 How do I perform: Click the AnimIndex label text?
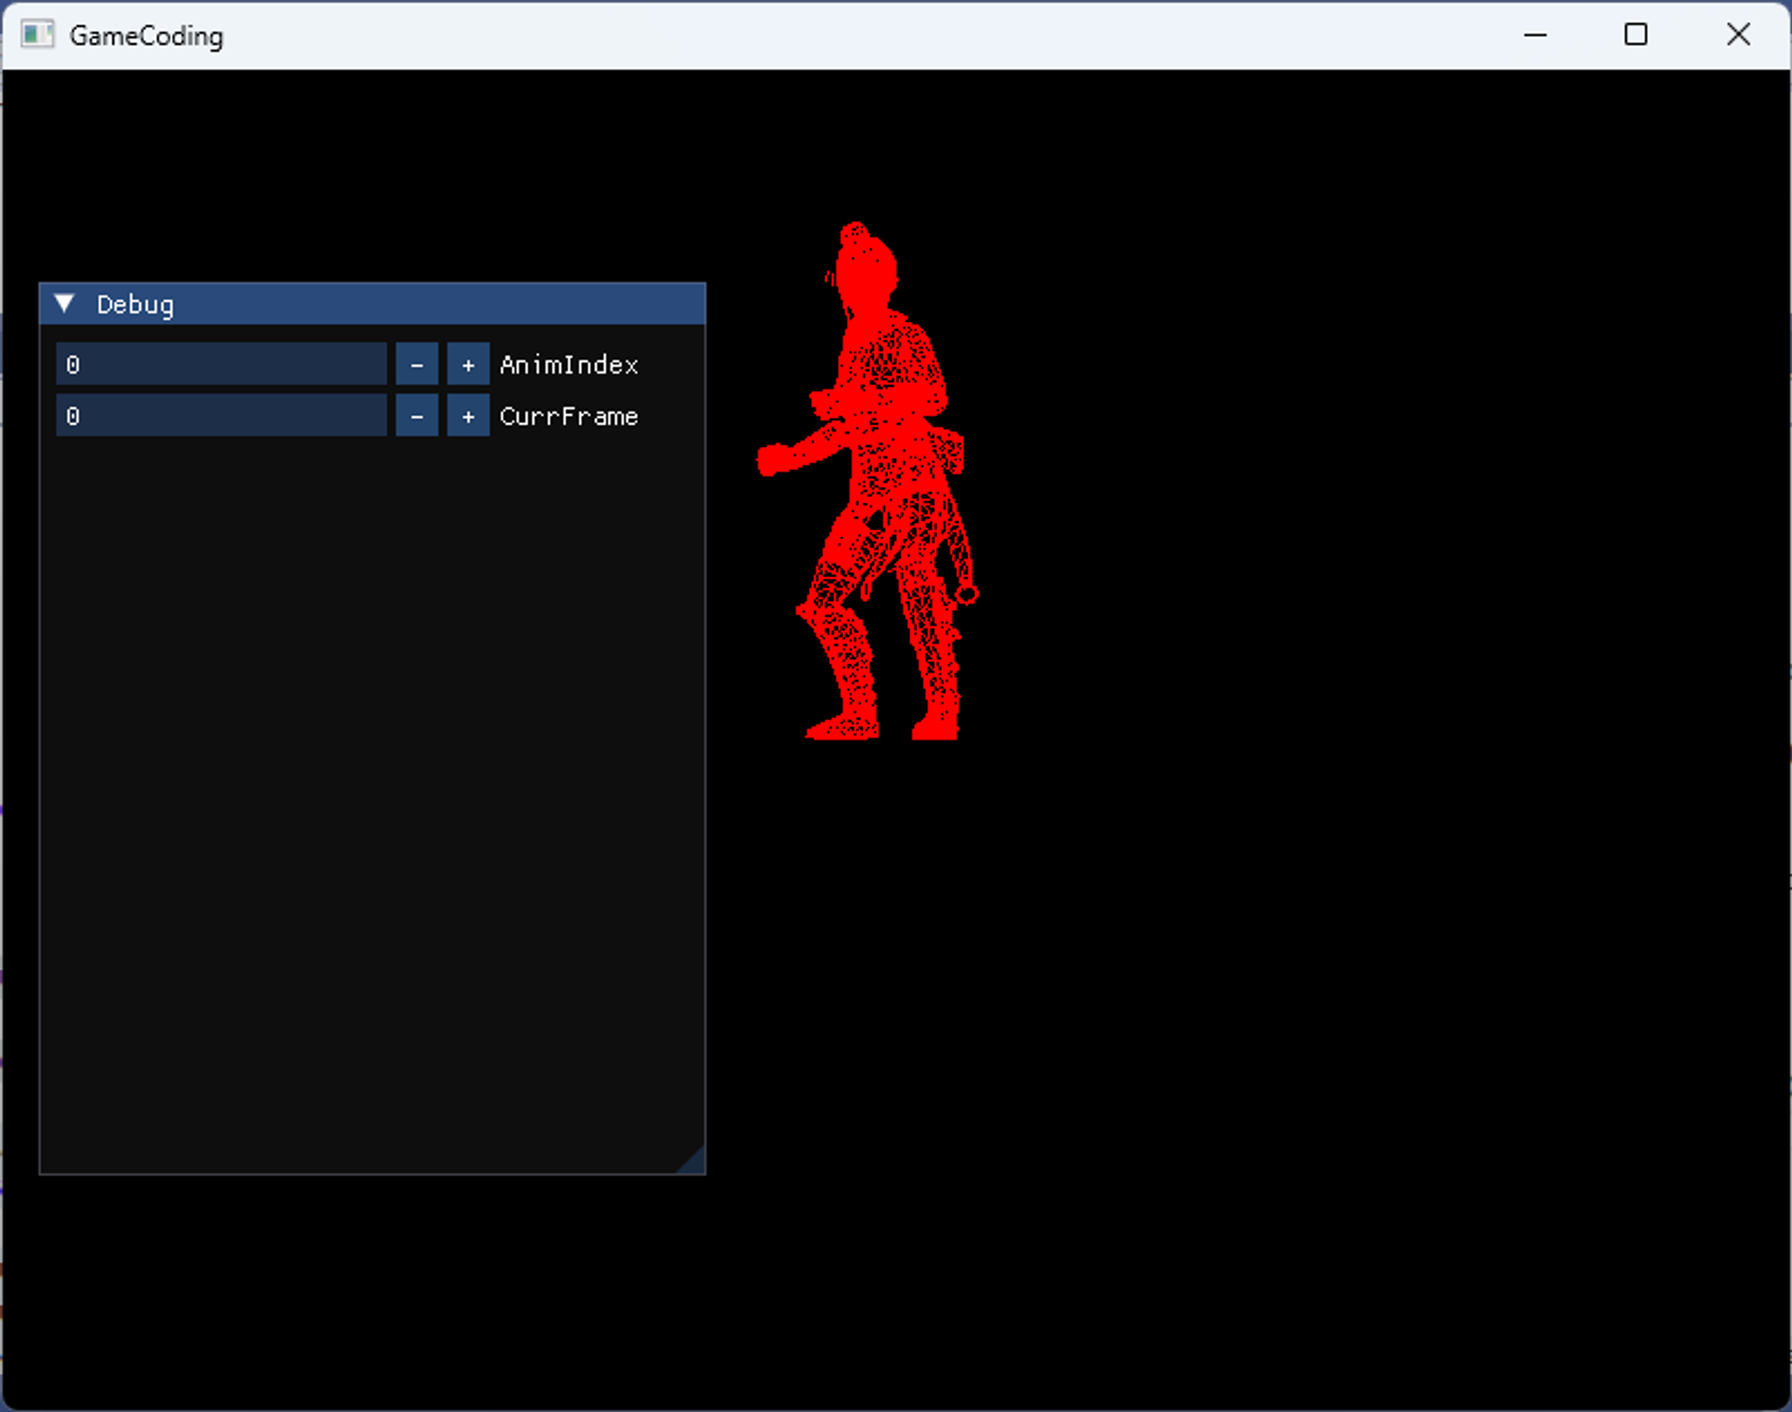tap(569, 365)
